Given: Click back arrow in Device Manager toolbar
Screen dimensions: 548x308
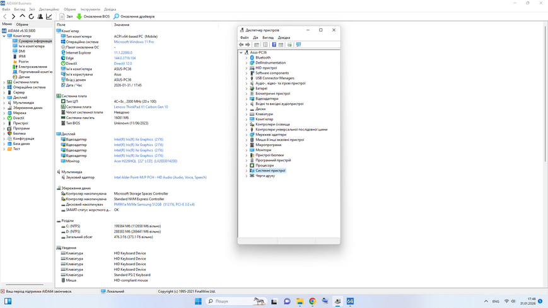Looking at the screenshot, I should 241,45.
